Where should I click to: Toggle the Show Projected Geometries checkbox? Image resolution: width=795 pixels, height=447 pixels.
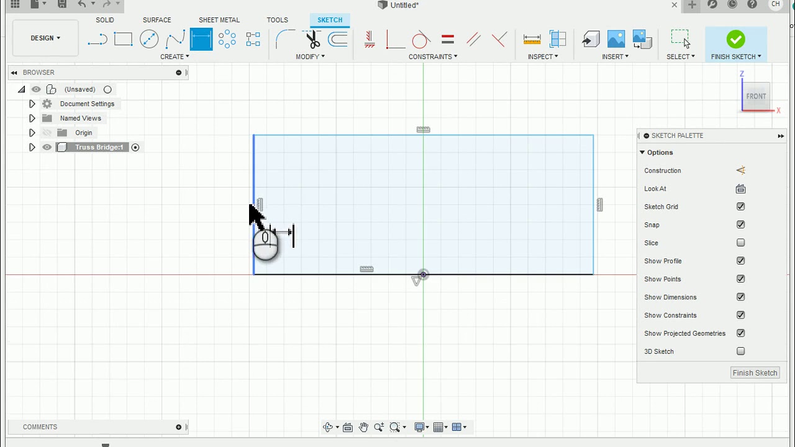coord(740,333)
